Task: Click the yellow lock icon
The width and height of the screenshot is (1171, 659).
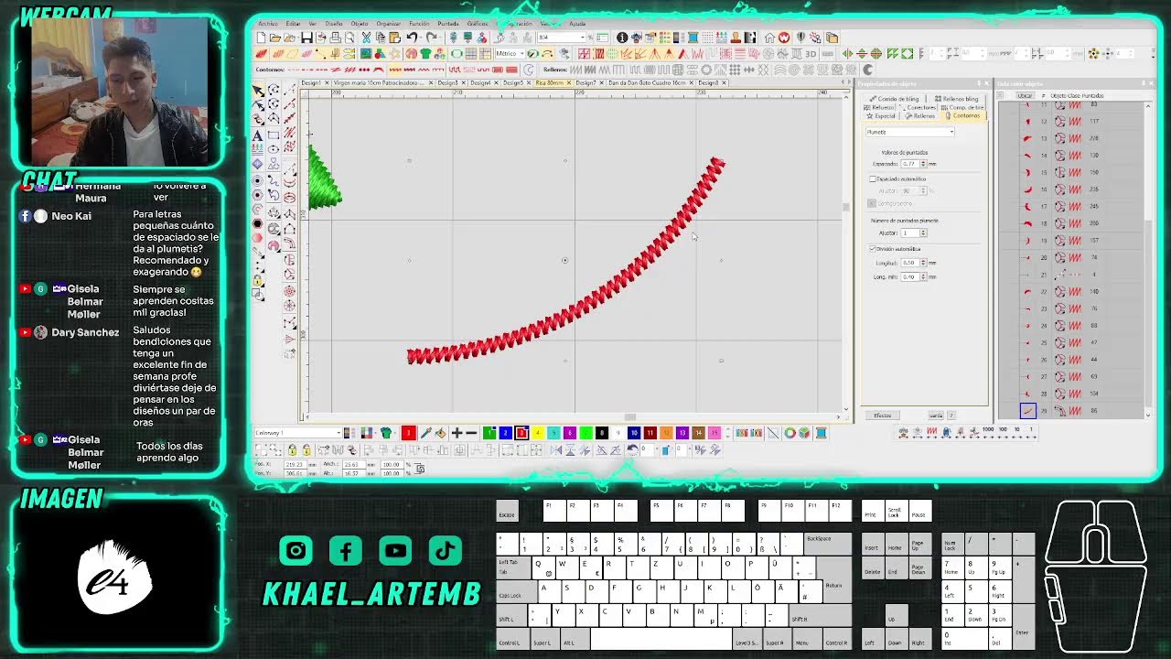Action: coord(293,450)
